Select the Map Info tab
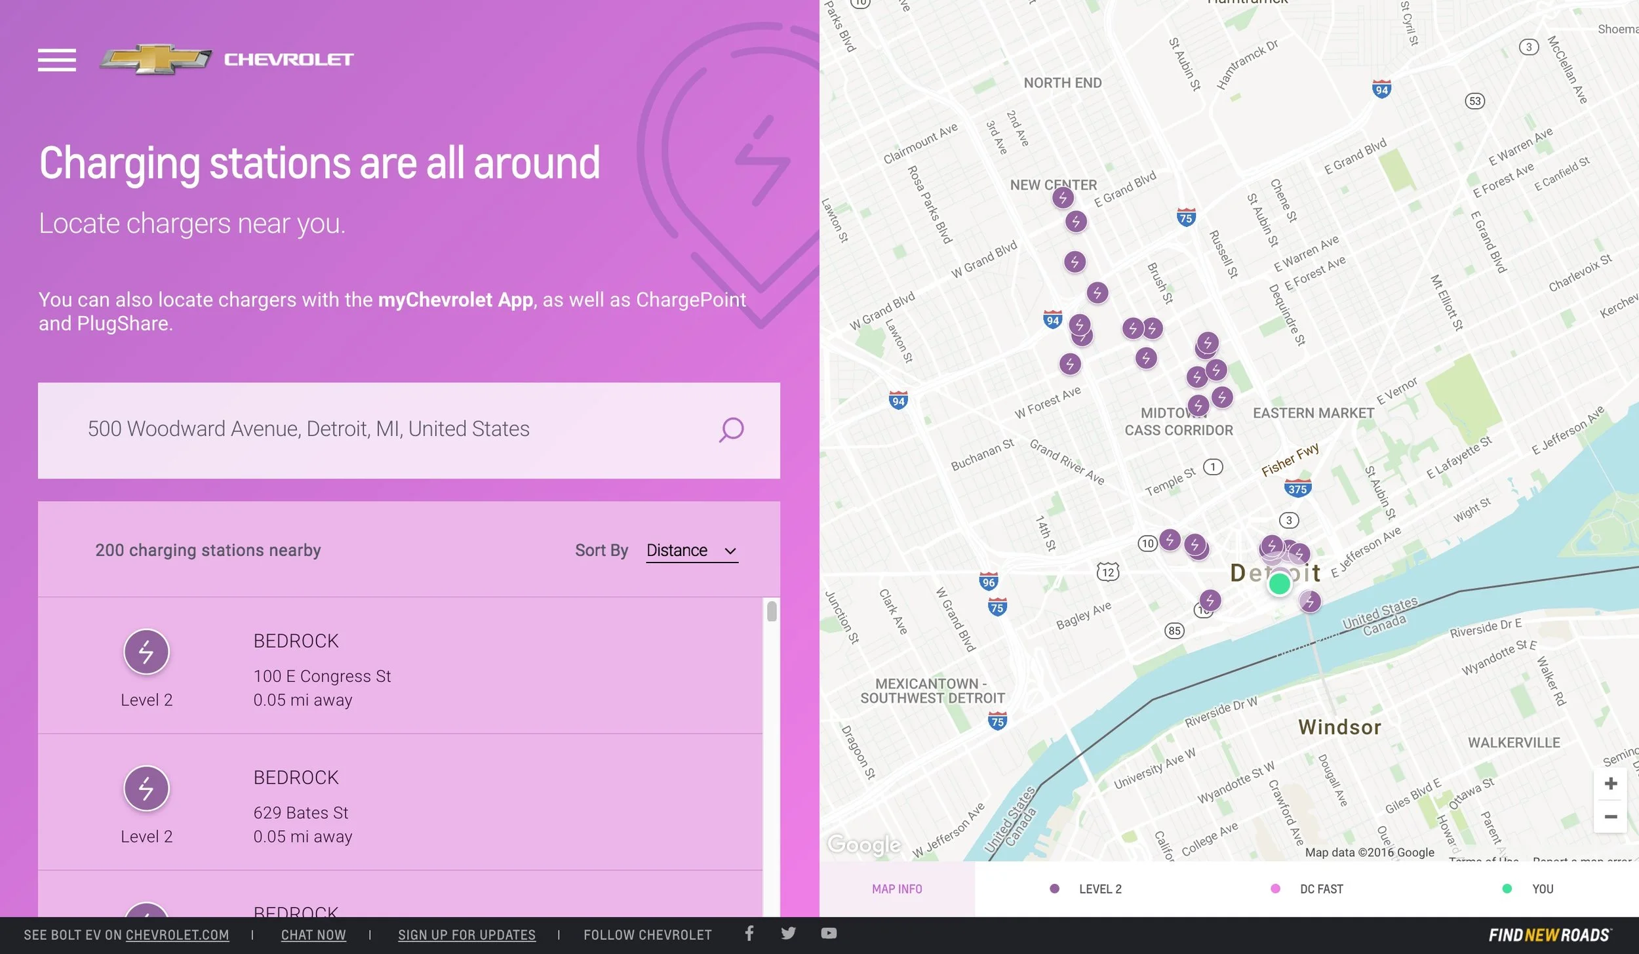This screenshot has width=1639, height=954. click(897, 889)
